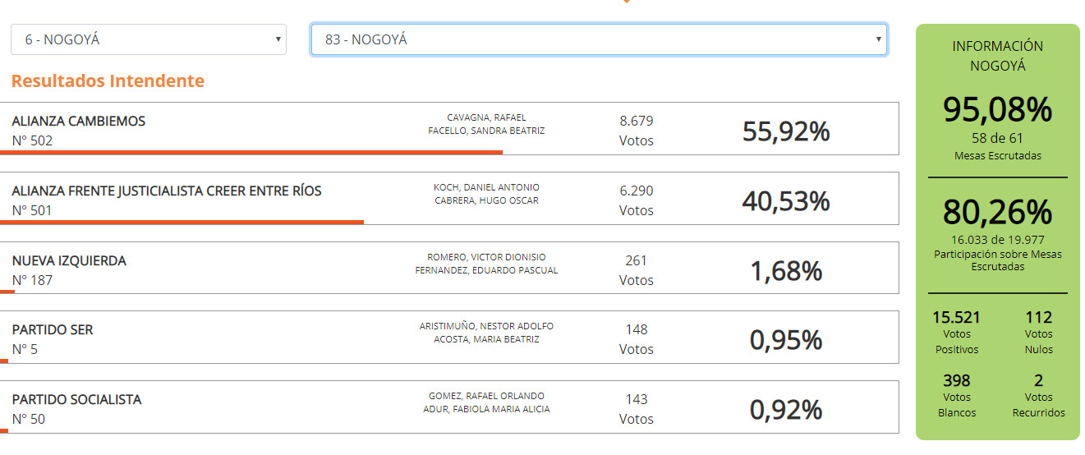Click the PARTIDO SER party name

[x=53, y=329]
